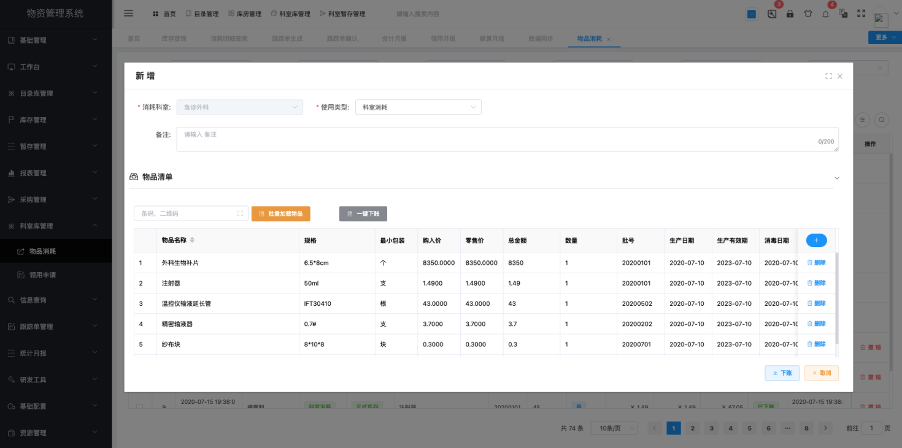The width and height of the screenshot is (902, 448).
Task: Click the lock screen icon
Action: [790, 13]
